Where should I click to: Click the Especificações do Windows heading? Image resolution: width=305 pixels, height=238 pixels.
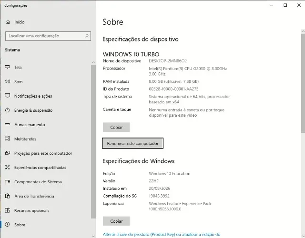click(x=138, y=161)
